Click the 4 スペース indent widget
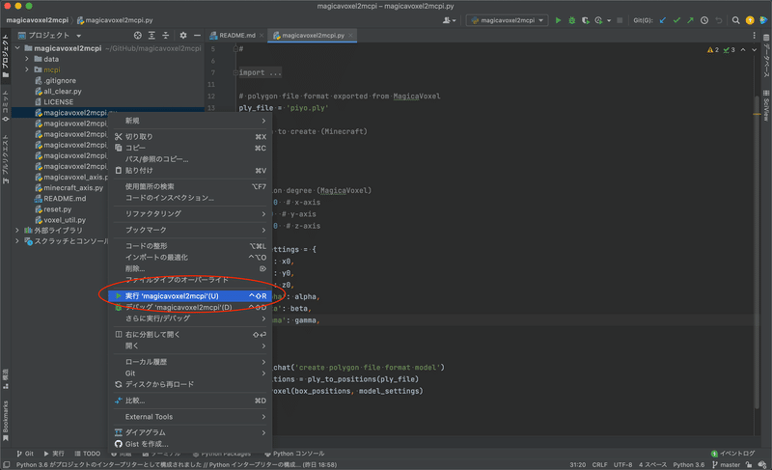 653,464
